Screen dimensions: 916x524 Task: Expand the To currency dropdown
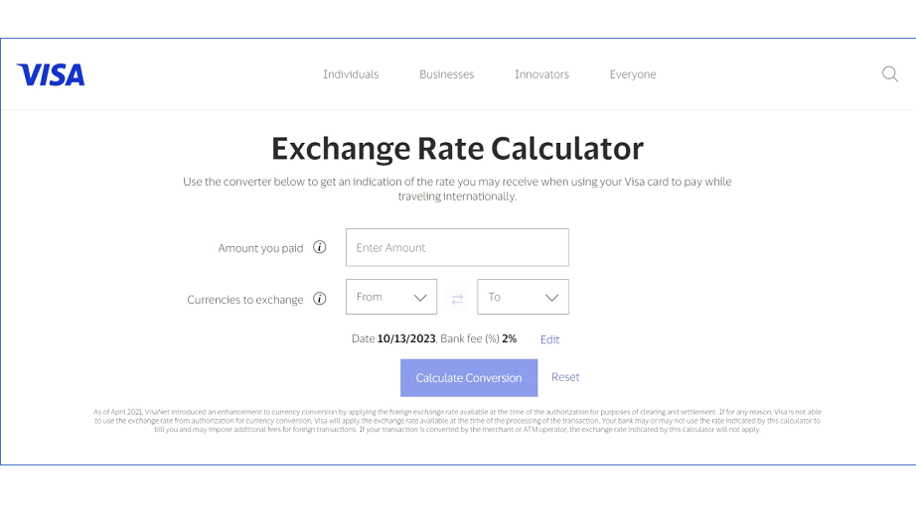pos(523,297)
